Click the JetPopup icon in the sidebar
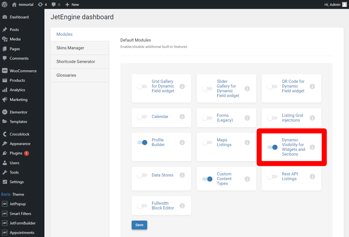The height and width of the screenshot is (237, 349). coord(5,204)
